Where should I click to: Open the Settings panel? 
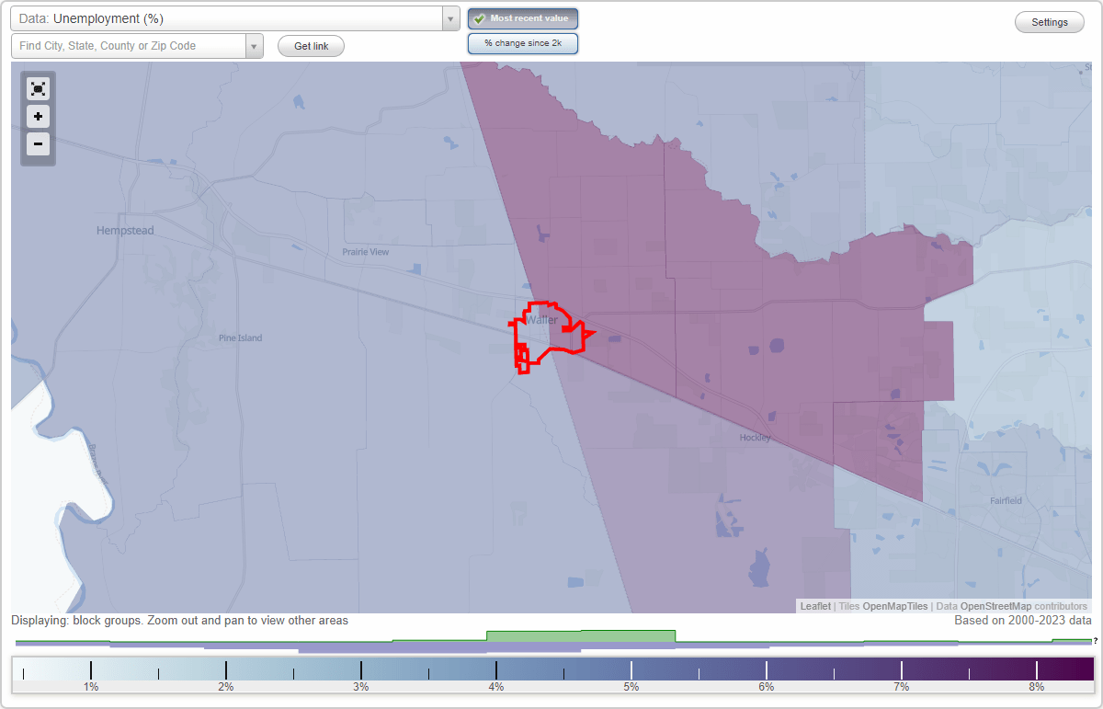[1049, 21]
